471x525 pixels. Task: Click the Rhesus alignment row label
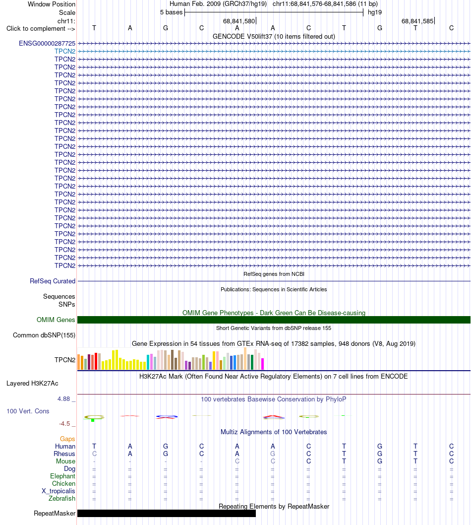64,454
